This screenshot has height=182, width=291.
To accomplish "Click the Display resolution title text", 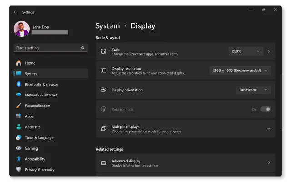I will pyautogui.click(x=126, y=69).
